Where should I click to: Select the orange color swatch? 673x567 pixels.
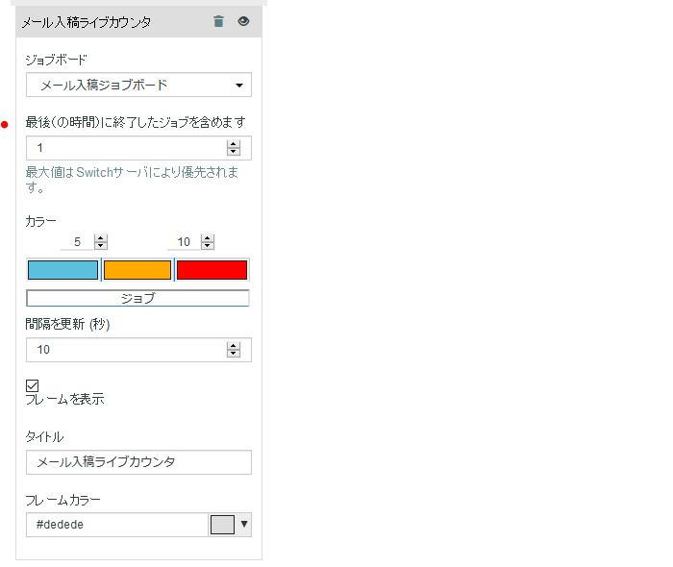coord(137,270)
